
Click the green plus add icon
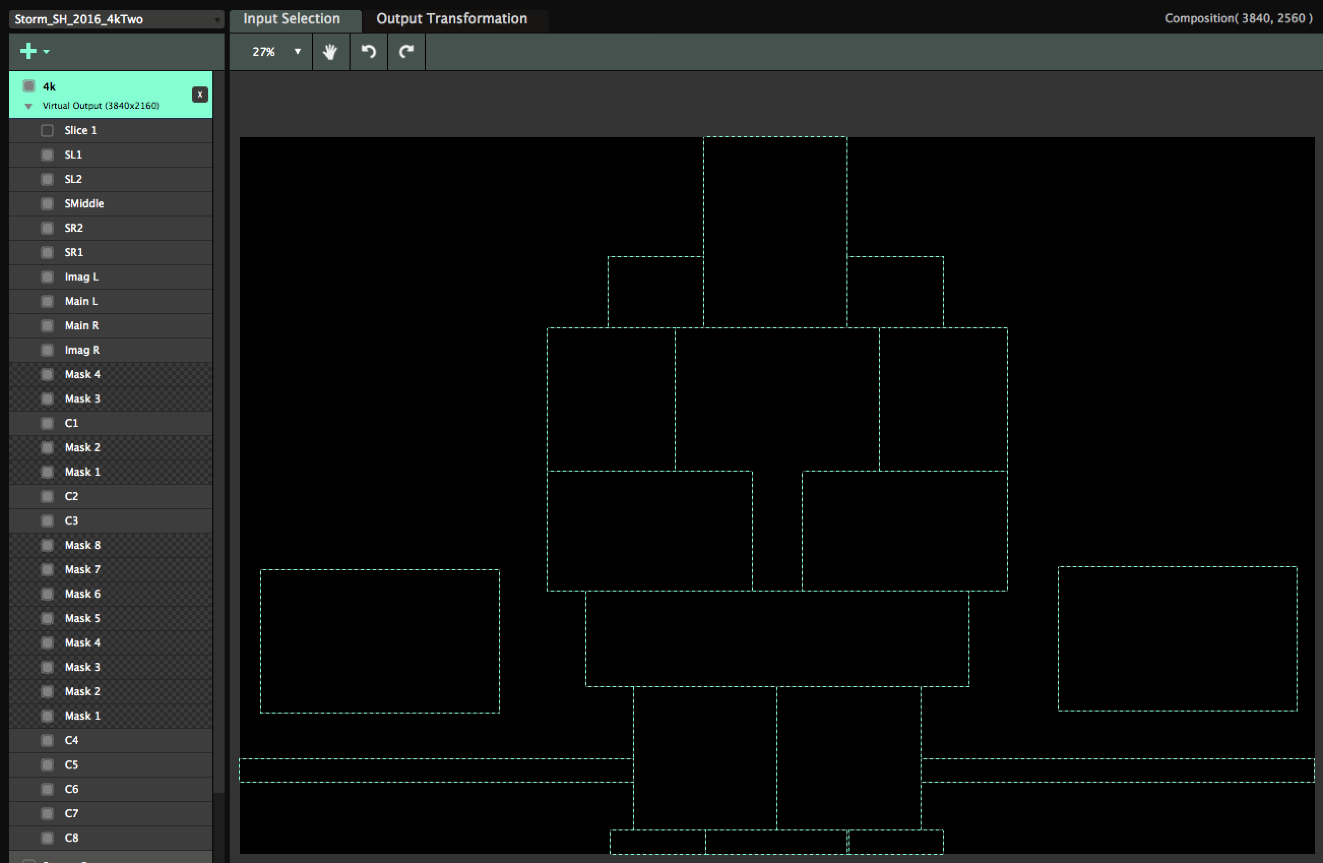point(28,51)
